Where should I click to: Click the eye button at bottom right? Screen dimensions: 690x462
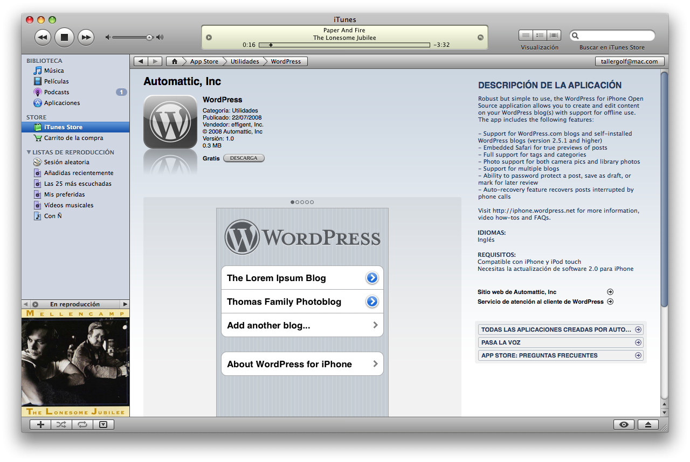pos(624,424)
